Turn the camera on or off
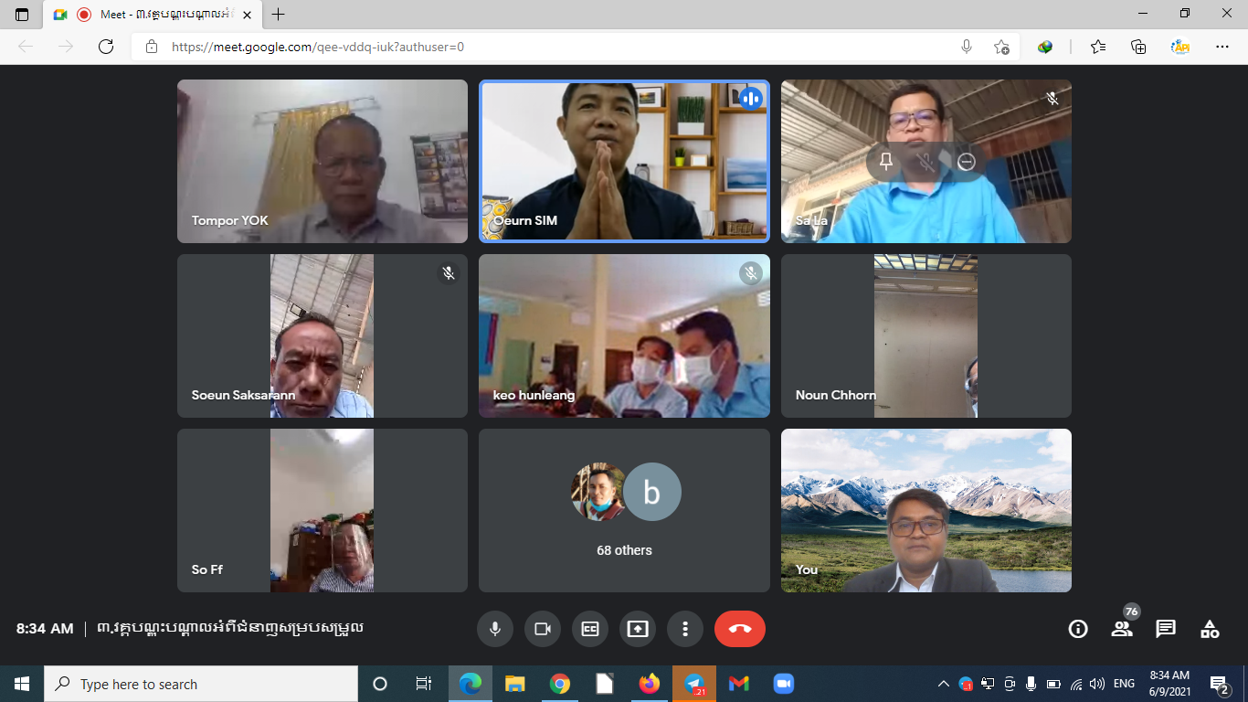The image size is (1248, 702). (543, 629)
